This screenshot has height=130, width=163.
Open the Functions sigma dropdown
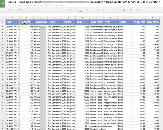[137, 10]
